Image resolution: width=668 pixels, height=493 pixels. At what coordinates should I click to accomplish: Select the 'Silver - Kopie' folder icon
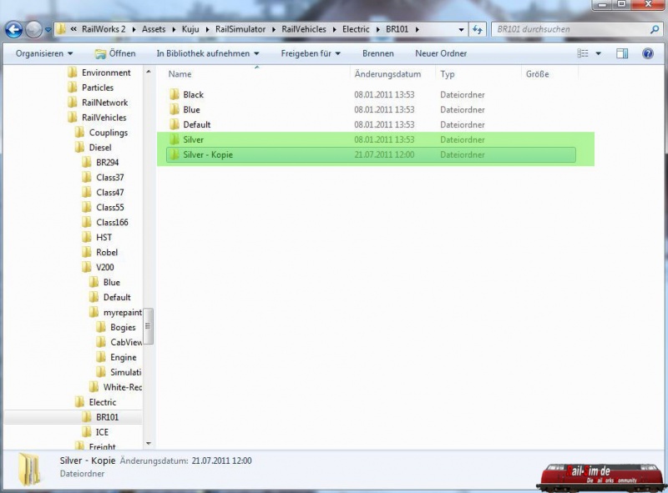pos(175,154)
